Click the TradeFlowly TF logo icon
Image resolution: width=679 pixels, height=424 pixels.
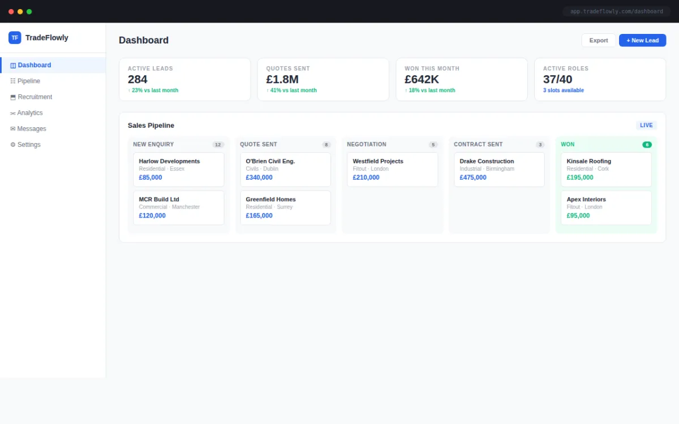tap(15, 38)
